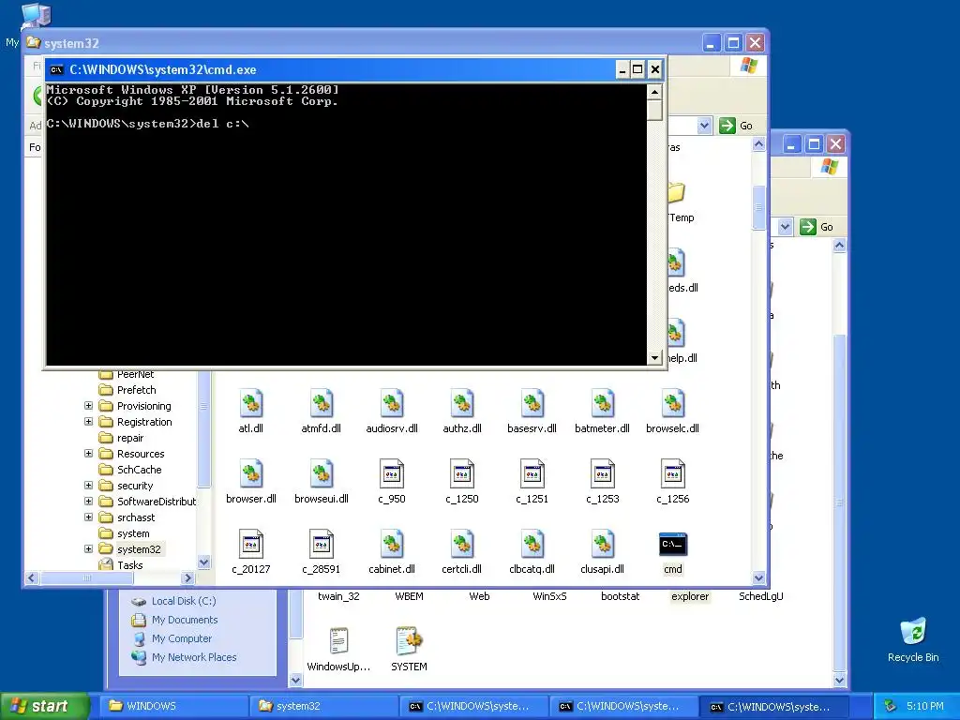Select the explorer item in WINDOWS window
960x720 pixels.
click(x=690, y=596)
